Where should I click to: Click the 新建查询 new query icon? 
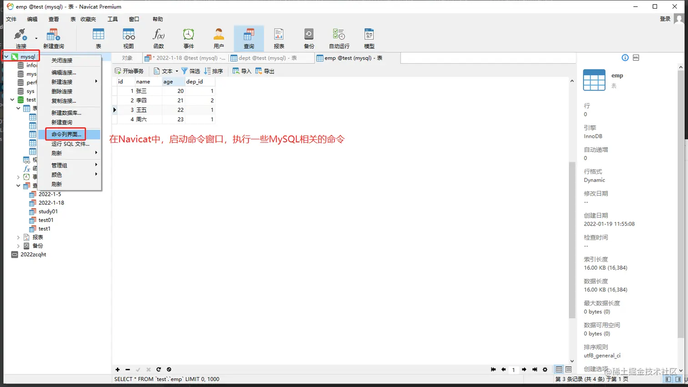pos(53,38)
